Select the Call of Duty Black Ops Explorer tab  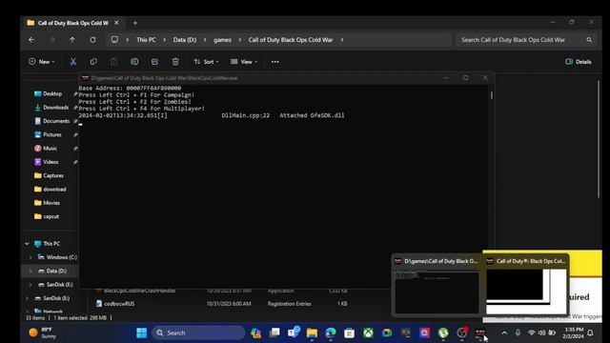click(x=73, y=23)
